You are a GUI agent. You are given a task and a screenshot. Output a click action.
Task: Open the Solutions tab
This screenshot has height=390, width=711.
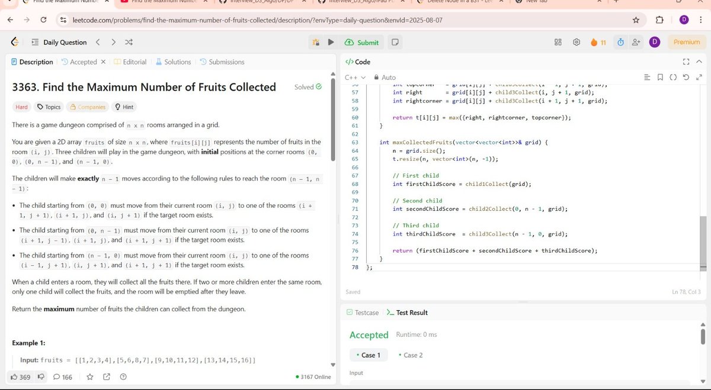173,62
